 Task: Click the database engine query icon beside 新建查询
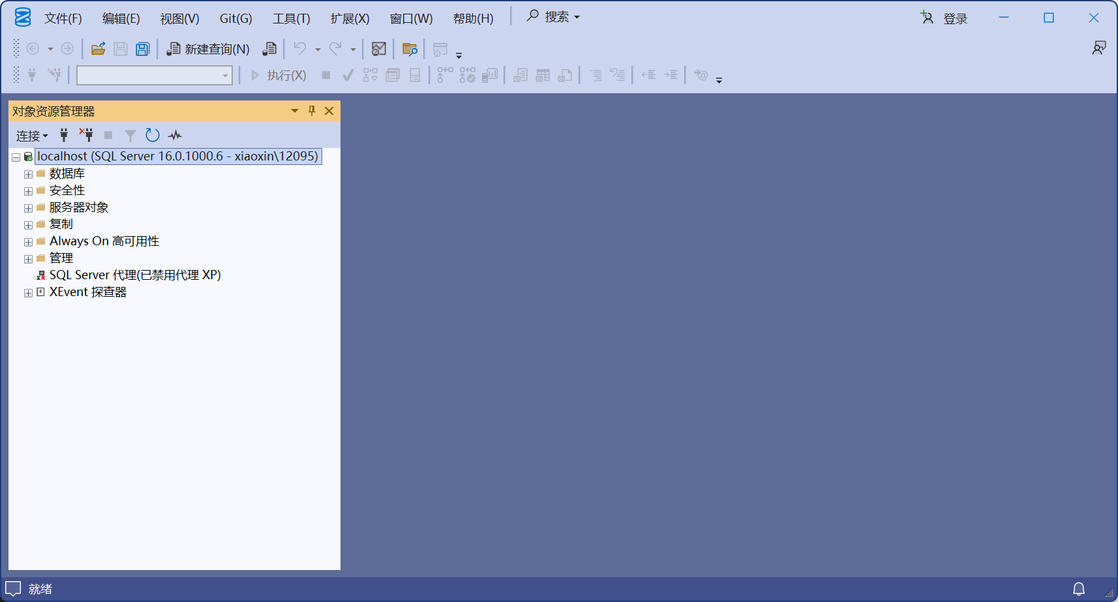pos(269,49)
